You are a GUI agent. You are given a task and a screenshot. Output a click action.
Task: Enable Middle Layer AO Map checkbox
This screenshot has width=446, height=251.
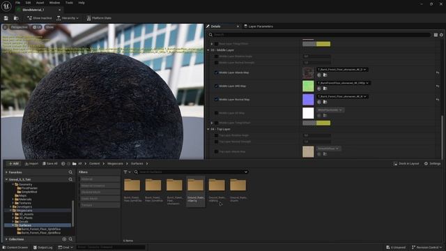216,113
